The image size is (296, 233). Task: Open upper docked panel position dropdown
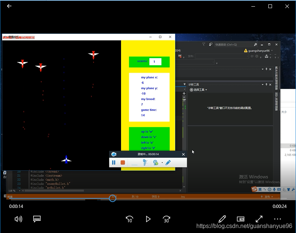[262, 69]
